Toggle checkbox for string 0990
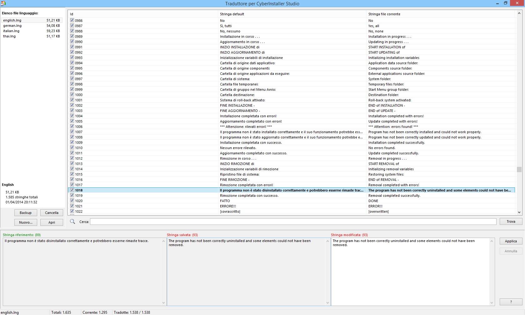The width and height of the screenshot is (525, 315). coord(72,41)
